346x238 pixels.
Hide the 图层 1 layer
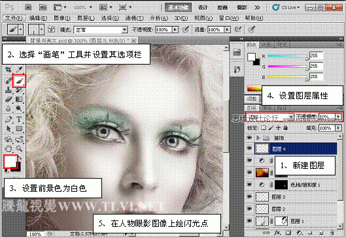249,220
